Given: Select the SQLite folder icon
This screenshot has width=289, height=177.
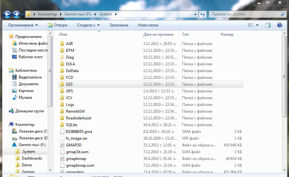Looking at the screenshot, I should pyautogui.click(x=62, y=125).
